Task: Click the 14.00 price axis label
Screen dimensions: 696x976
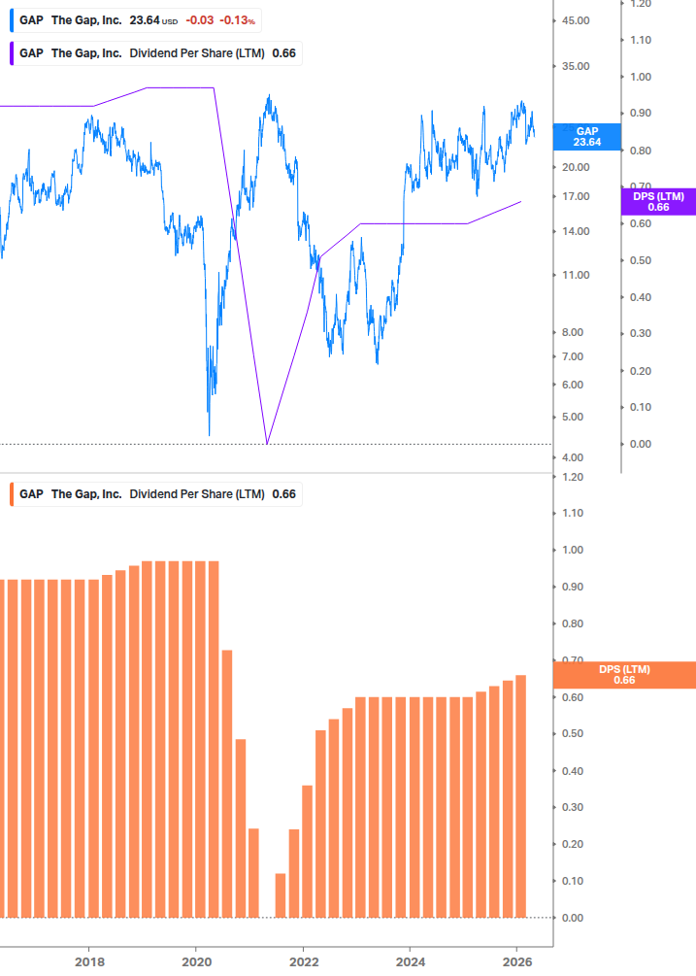Action: coord(576,231)
